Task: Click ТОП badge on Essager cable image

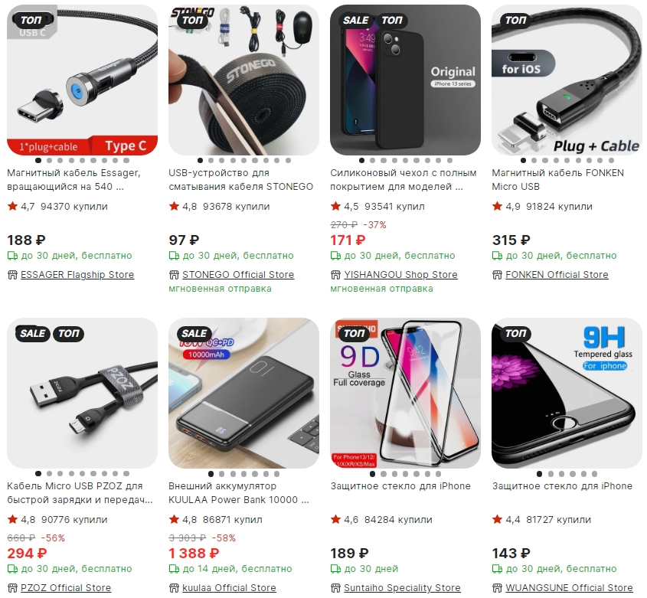Action: pyautogui.click(x=31, y=20)
